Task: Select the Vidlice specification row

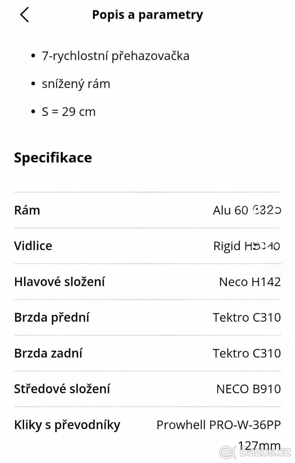Action: pyautogui.click(x=147, y=246)
